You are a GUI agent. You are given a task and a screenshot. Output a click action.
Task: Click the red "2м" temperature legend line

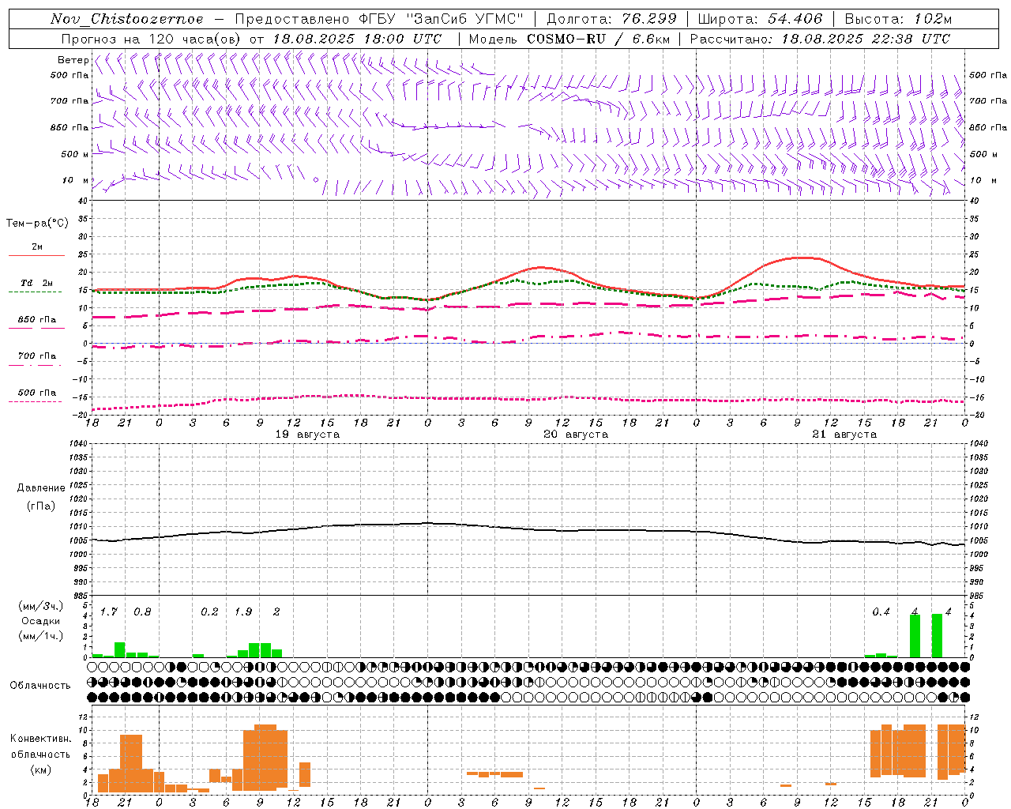tap(36, 255)
